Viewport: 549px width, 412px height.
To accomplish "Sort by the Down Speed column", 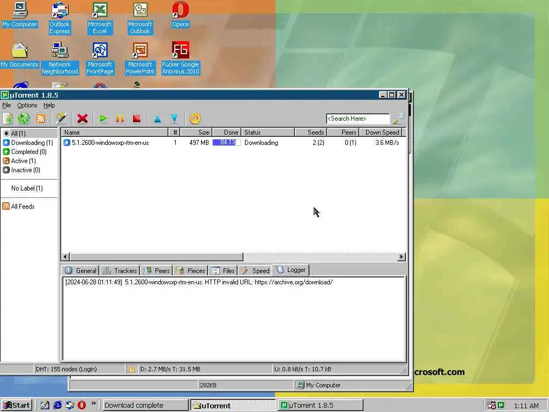I will (381, 133).
